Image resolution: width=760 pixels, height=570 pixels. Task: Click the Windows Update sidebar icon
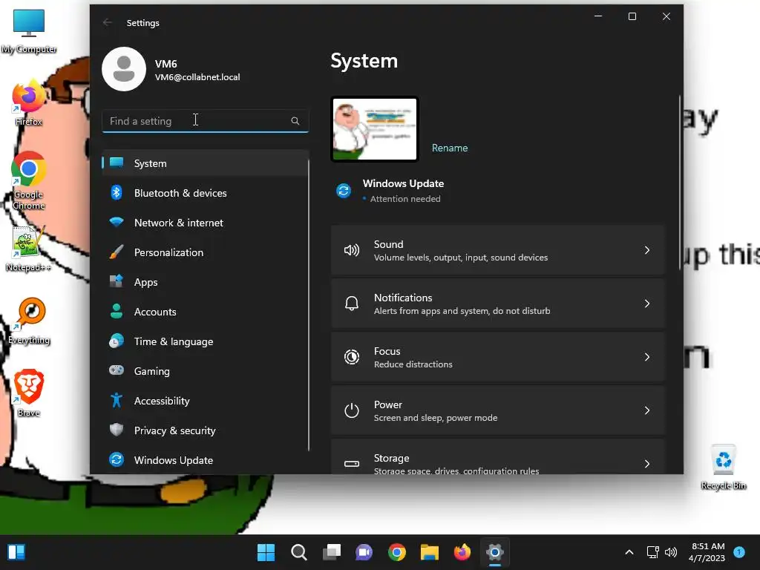click(117, 459)
